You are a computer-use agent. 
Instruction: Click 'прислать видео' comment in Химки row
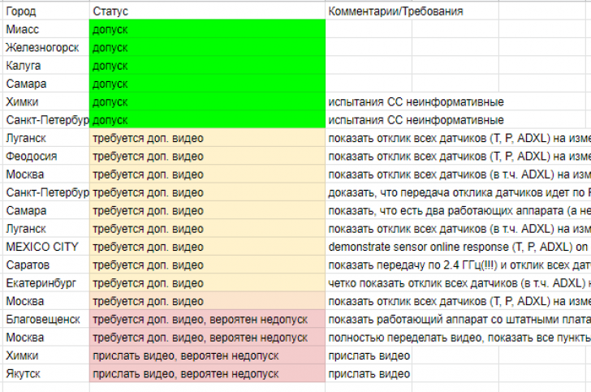tap(369, 355)
